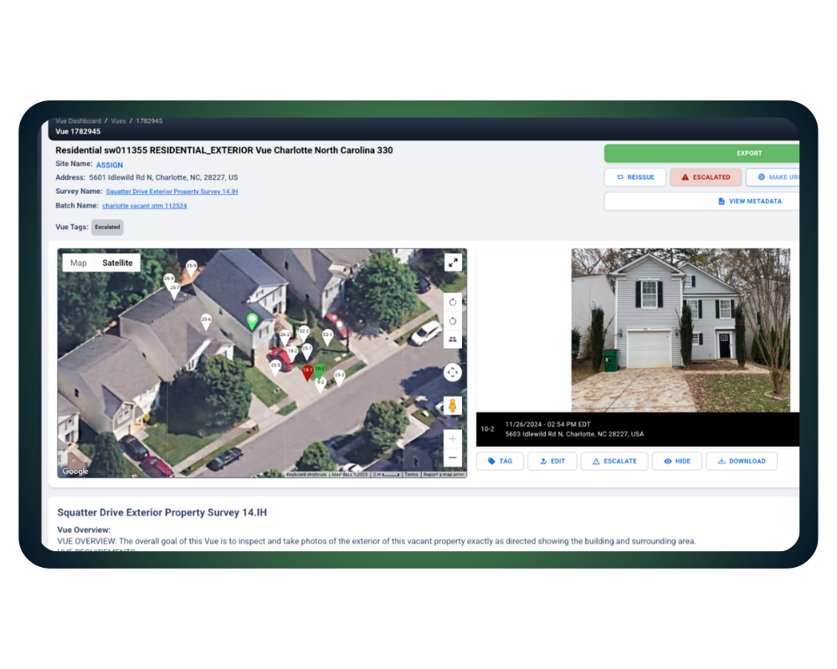
Task: Select map marker 25-9
Action: tap(191, 268)
